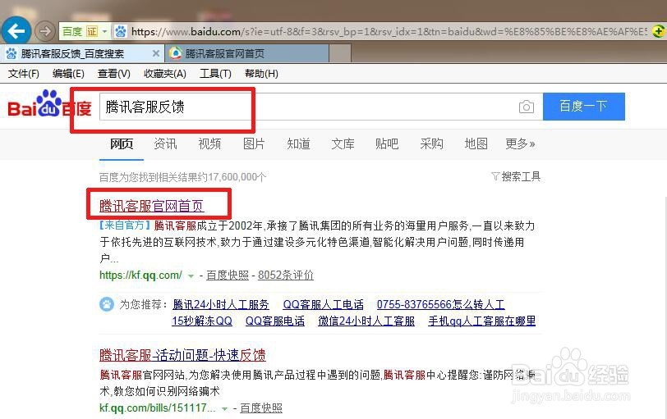Select the 图片 search category

[x=254, y=144]
